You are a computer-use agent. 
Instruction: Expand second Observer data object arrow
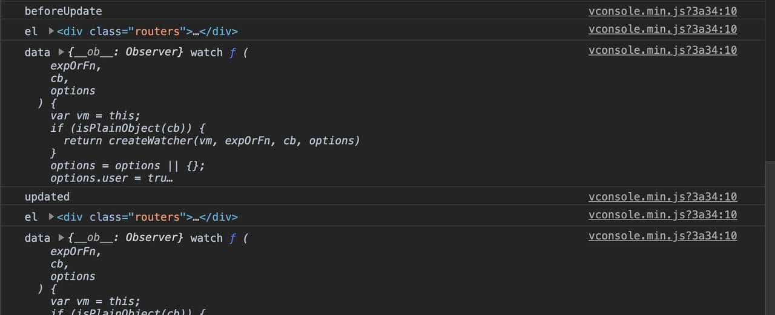pos(61,238)
